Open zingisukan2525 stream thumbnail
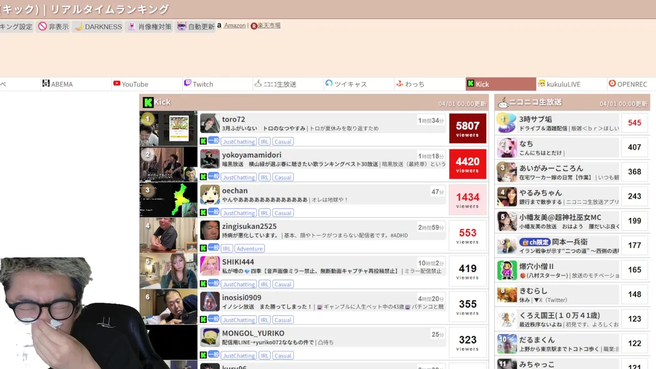Viewport: 656px width, 369px height. [169, 235]
